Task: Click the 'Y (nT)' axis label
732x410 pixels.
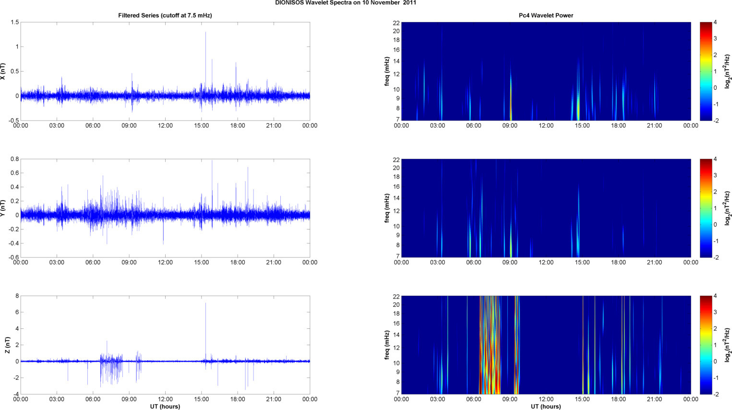Action: (x=3, y=208)
